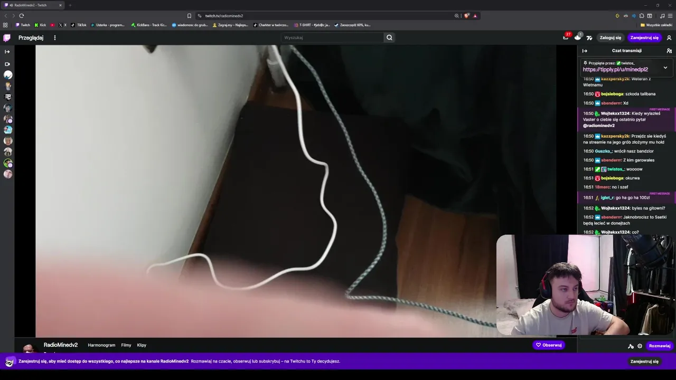Screen dimensions: 676x380
Task: Open the TikTok bookmark
Action: 79,25
